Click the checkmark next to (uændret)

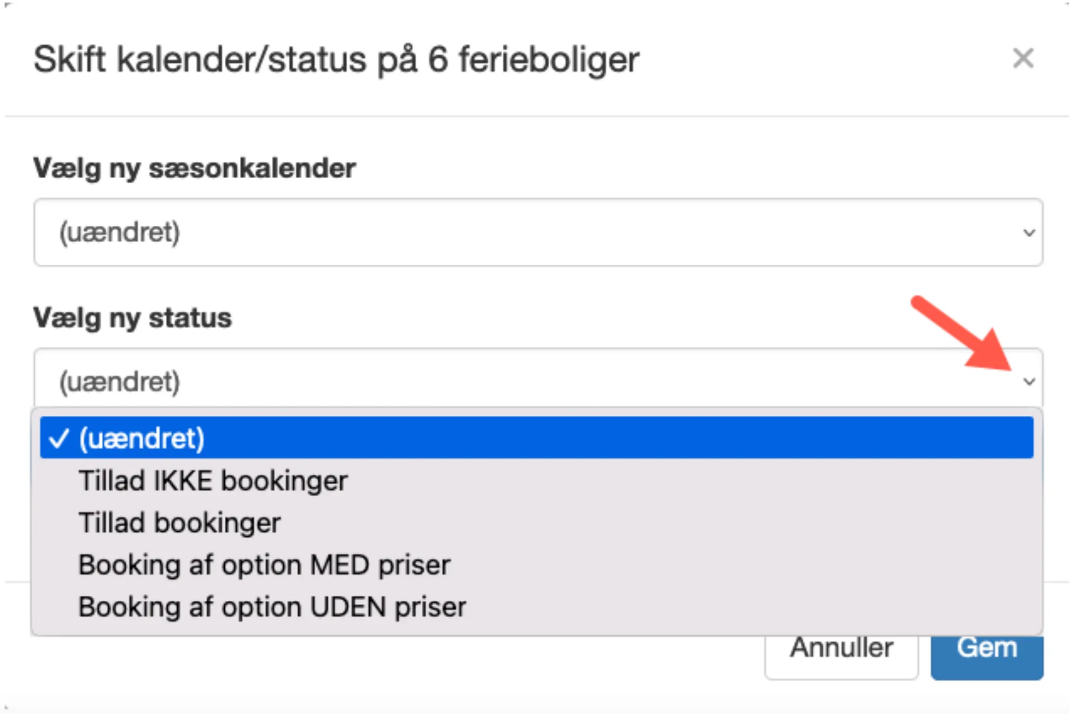click(x=58, y=438)
